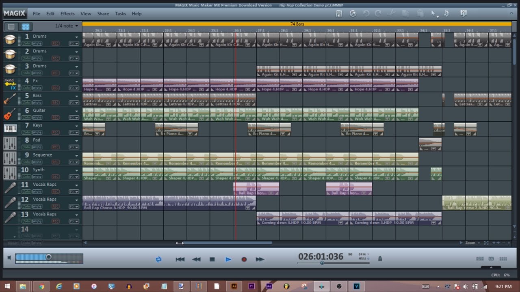Viewport: 520px width, 292px height.
Task: Open the Share menu
Action: pos(103,14)
